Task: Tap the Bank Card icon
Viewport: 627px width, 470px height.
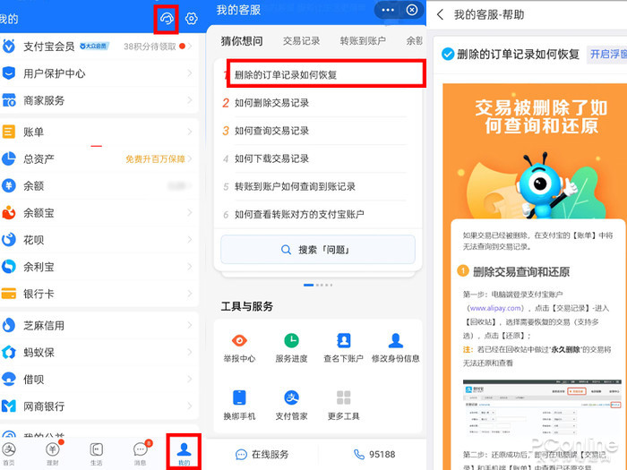Action: 9,294
